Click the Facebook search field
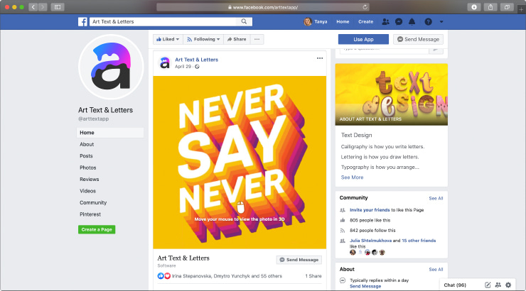The width and height of the screenshot is (526, 291). pos(163,21)
